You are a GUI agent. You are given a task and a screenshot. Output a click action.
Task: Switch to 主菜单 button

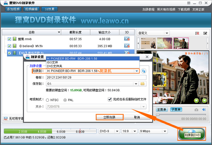(x=162, y=109)
